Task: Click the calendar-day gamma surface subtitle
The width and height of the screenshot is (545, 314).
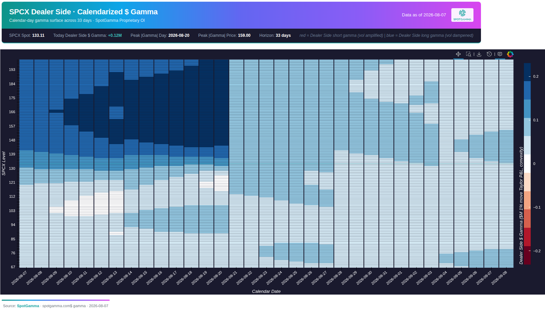Action: click(77, 20)
